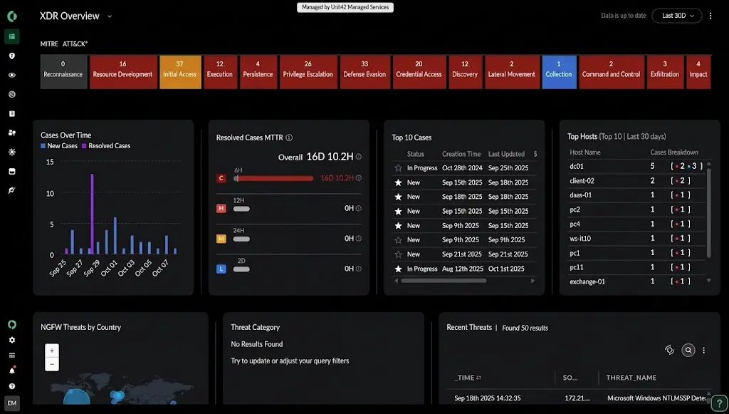Open the client-02 host row

coord(636,180)
